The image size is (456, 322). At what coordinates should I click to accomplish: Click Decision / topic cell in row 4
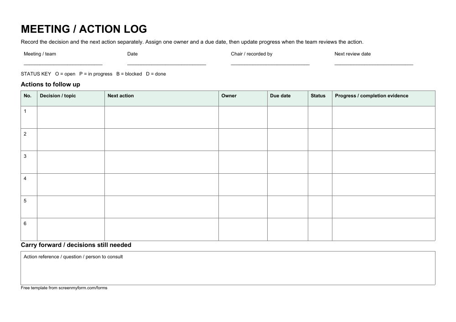point(71,185)
